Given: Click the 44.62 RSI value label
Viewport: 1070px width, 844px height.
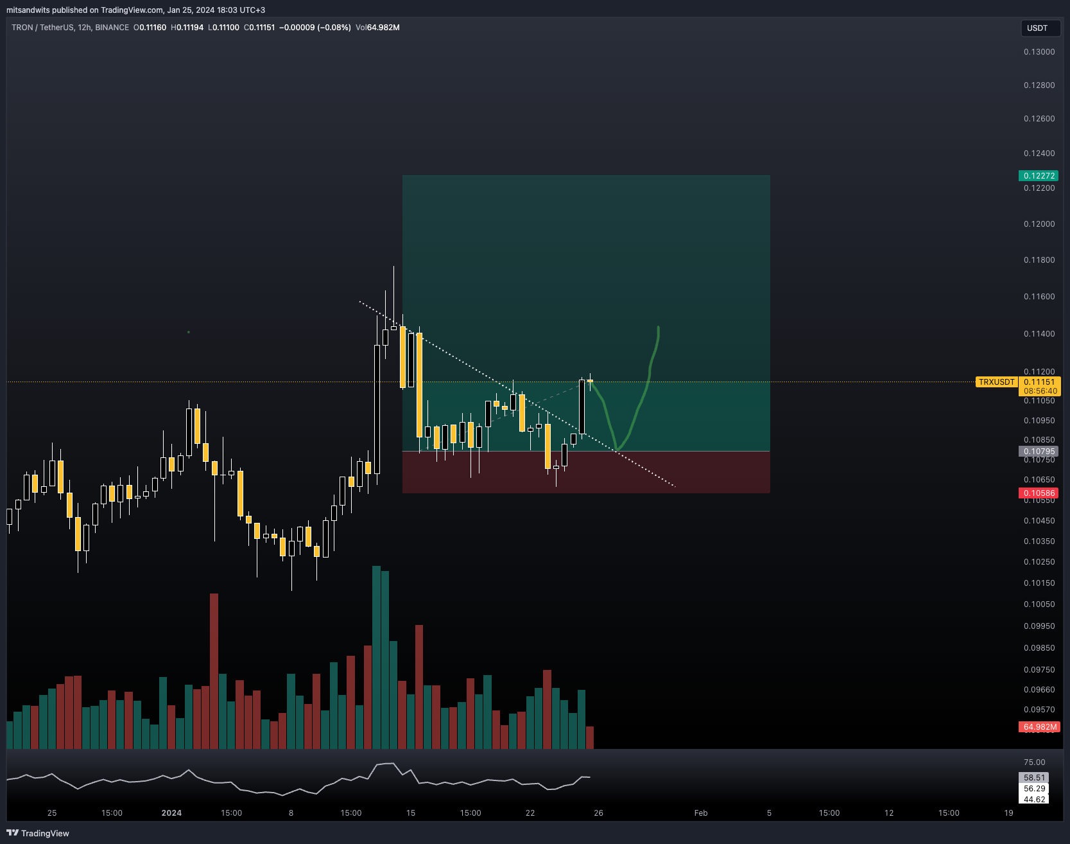Looking at the screenshot, I should (x=1034, y=800).
